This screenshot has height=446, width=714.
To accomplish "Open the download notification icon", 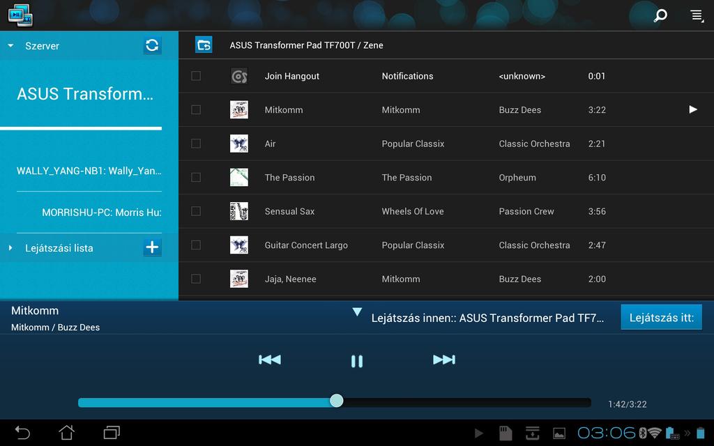I will click(x=532, y=433).
